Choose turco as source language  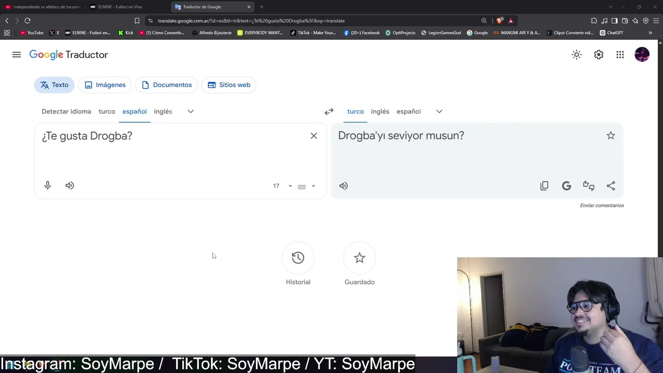[x=107, y=111]
